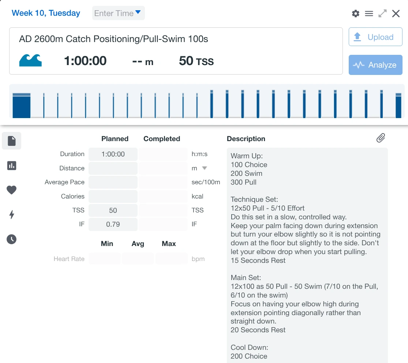Click the Week 10, Tuesday date link

[x=46, y=13]
